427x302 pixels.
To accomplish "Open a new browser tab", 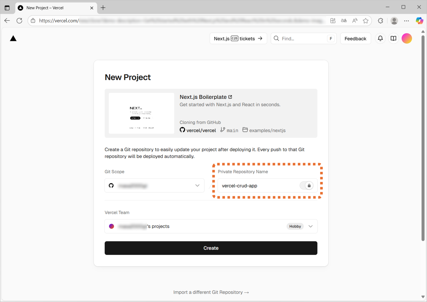I will tap(103, 8).
